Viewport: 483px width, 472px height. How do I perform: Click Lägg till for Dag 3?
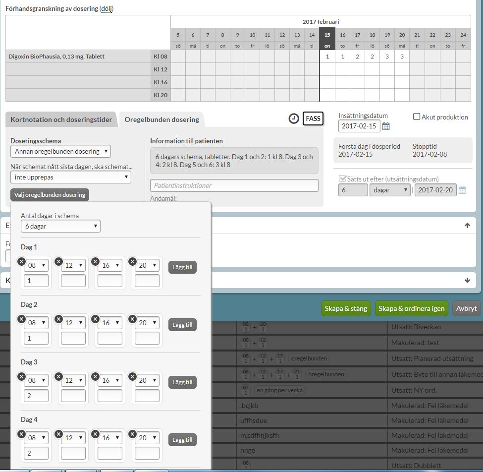coord(182,382)
